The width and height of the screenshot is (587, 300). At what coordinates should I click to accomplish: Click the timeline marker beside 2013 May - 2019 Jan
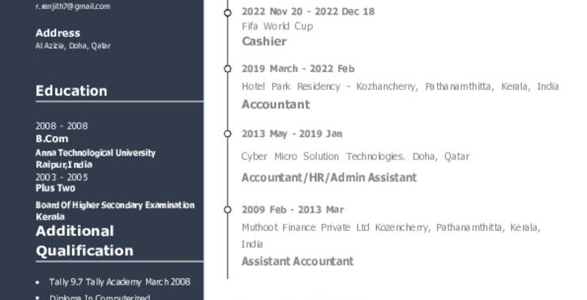tap(228, 134)
